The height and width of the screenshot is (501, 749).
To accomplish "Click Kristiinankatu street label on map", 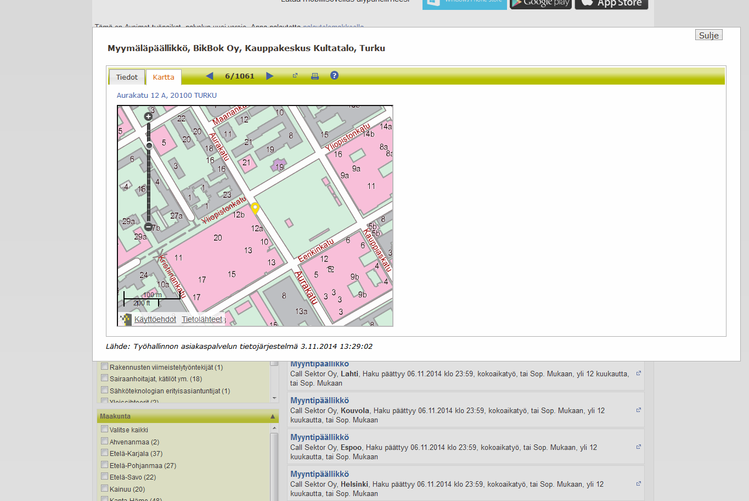I will pyautogui.click(x=172, y=277).
